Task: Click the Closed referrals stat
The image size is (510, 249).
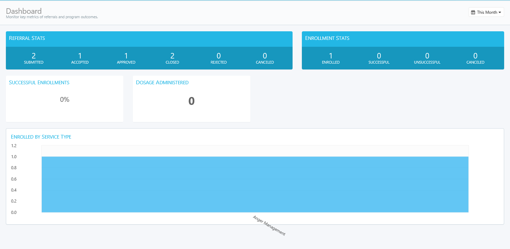Action: pyautogui.click(x=172, y=58)
